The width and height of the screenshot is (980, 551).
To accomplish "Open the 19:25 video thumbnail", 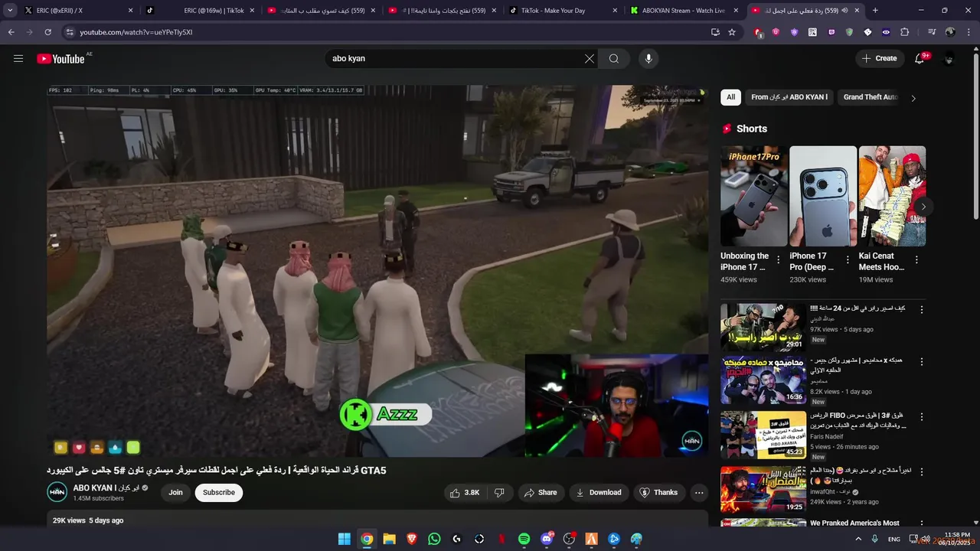I will 763,490.
